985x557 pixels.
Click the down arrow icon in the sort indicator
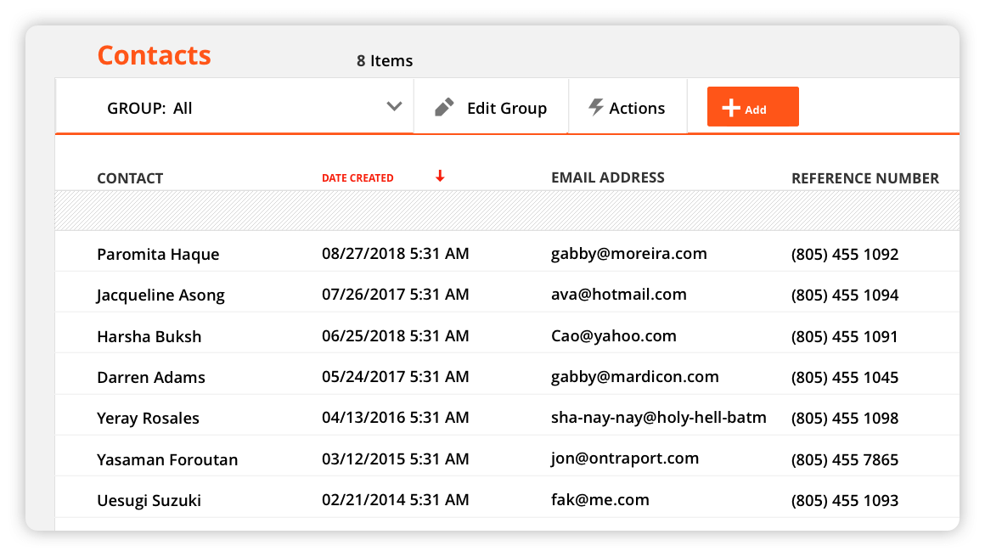click(x=440, y=175)
